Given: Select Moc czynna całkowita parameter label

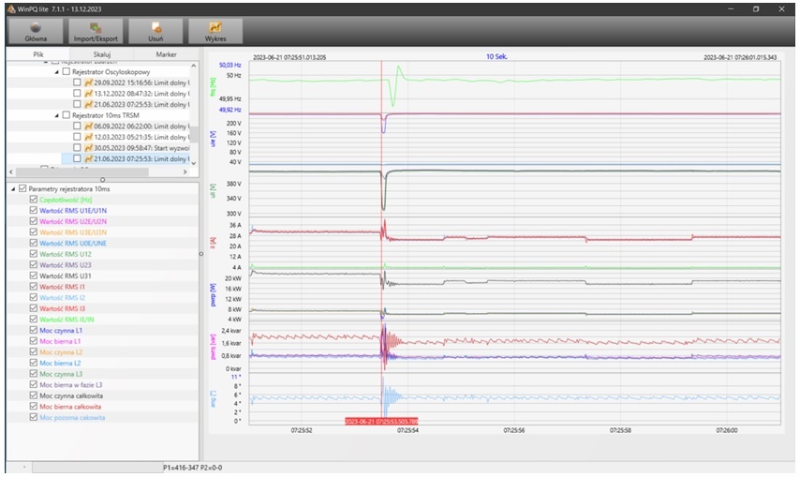Looking at the screenshot, I should (x=71, y=395).
